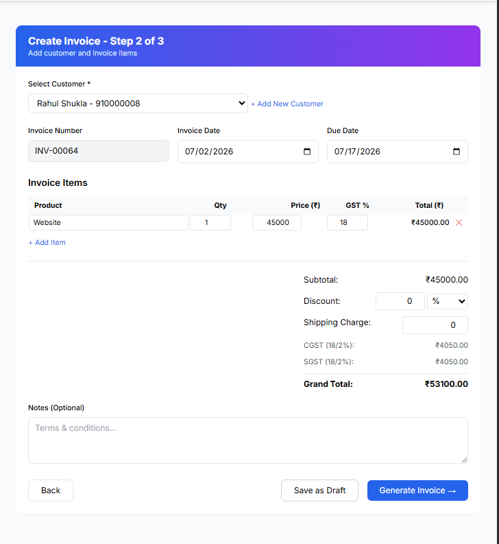The height and width of the screenshot is (544, 499).
Task: Click the Due Date field 07/17/2026
Action: [398, 152]
